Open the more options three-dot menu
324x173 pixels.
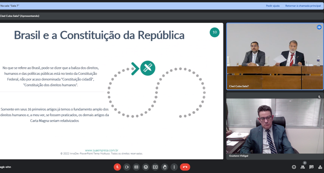(174, 167)
